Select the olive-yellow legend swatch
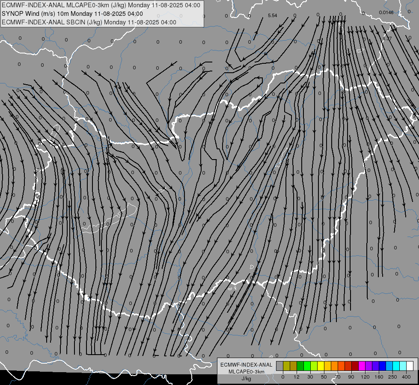This screenshot has height=385, width=419. click(x=286, y=366)
